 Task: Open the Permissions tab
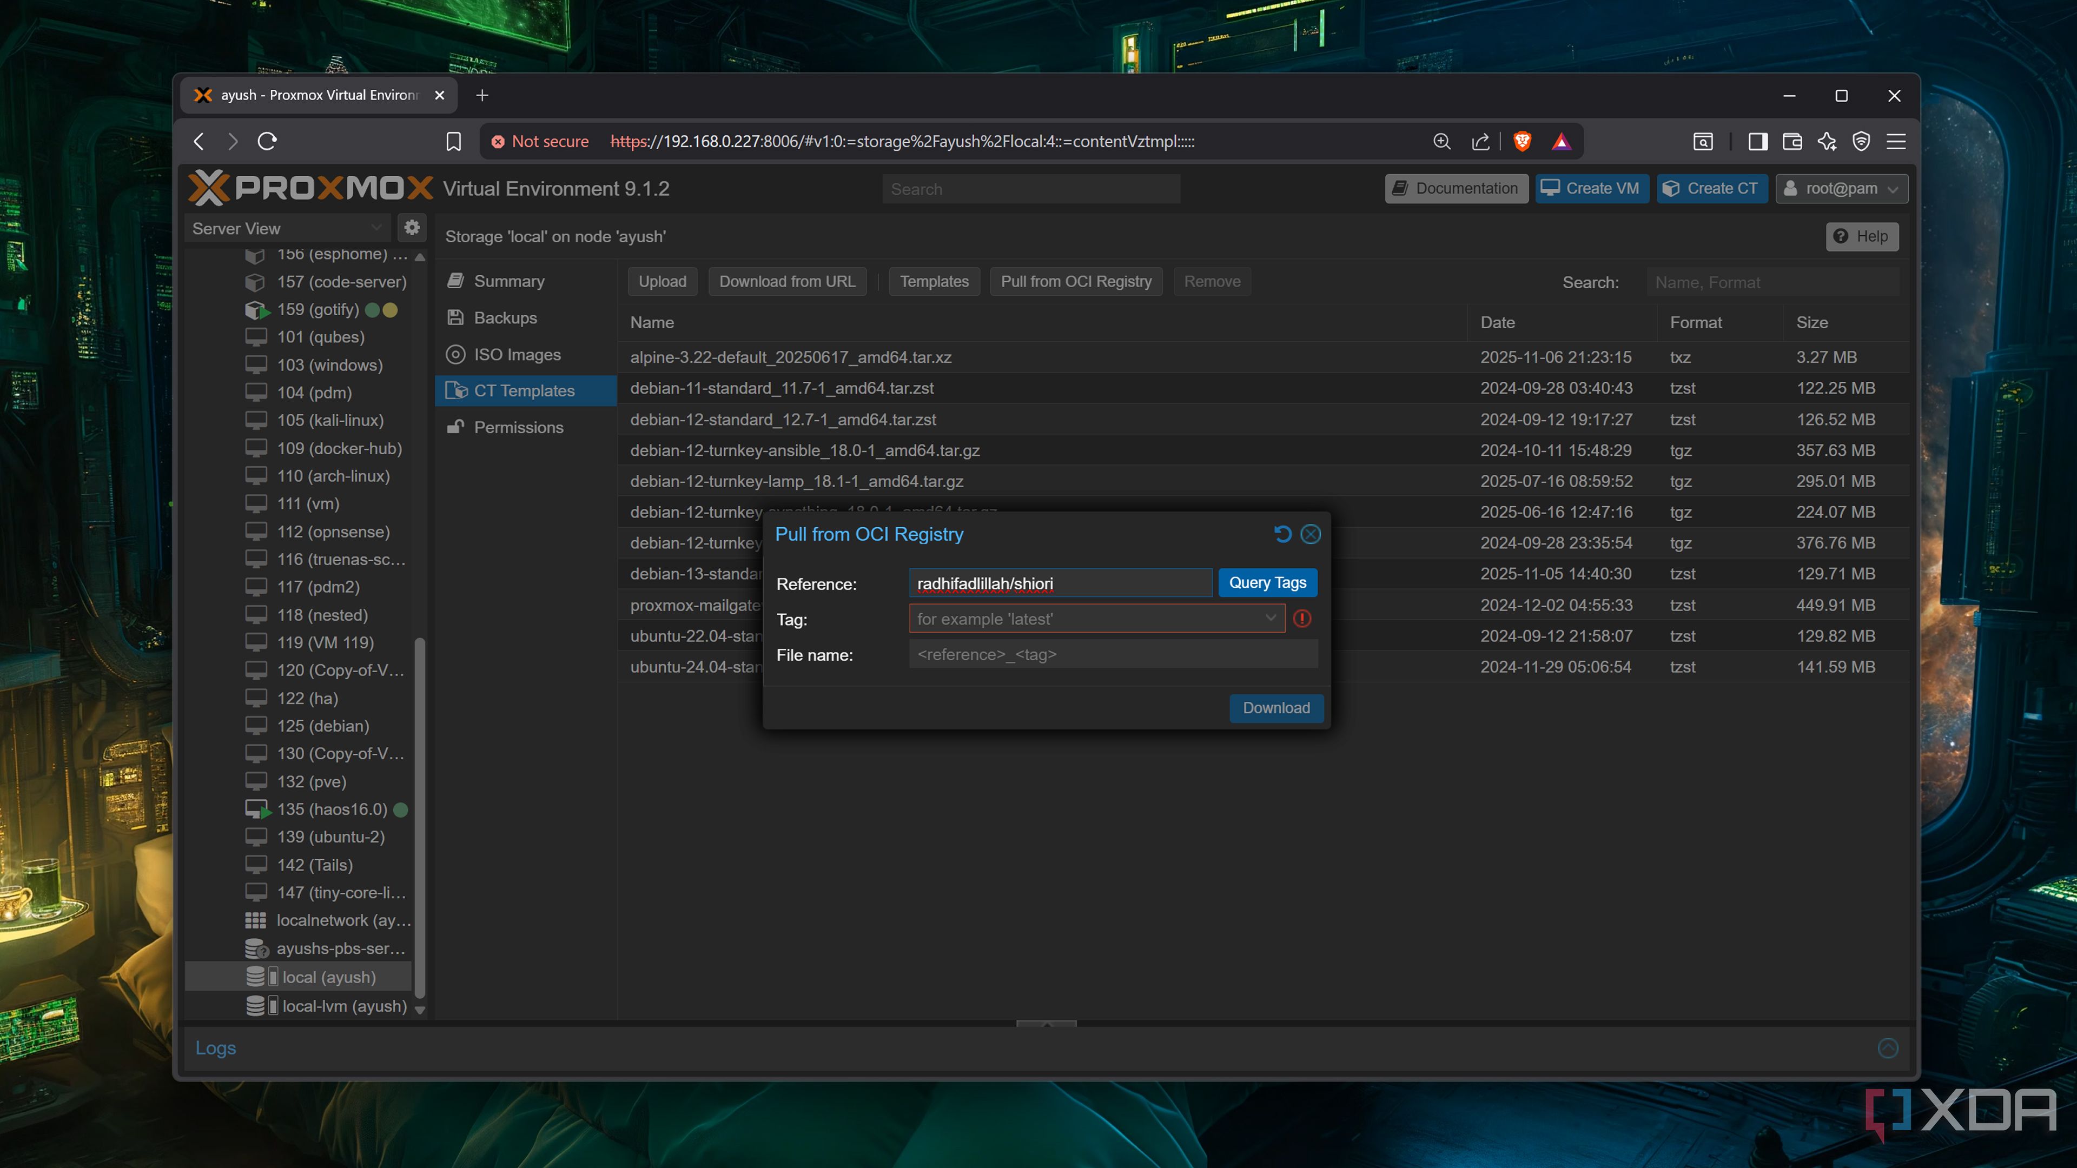pyautogui.click(x=526, y=427)
